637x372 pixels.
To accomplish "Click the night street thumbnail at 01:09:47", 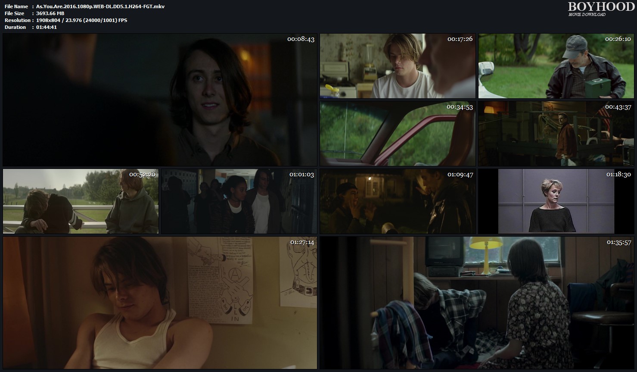I will coord(398,201).
